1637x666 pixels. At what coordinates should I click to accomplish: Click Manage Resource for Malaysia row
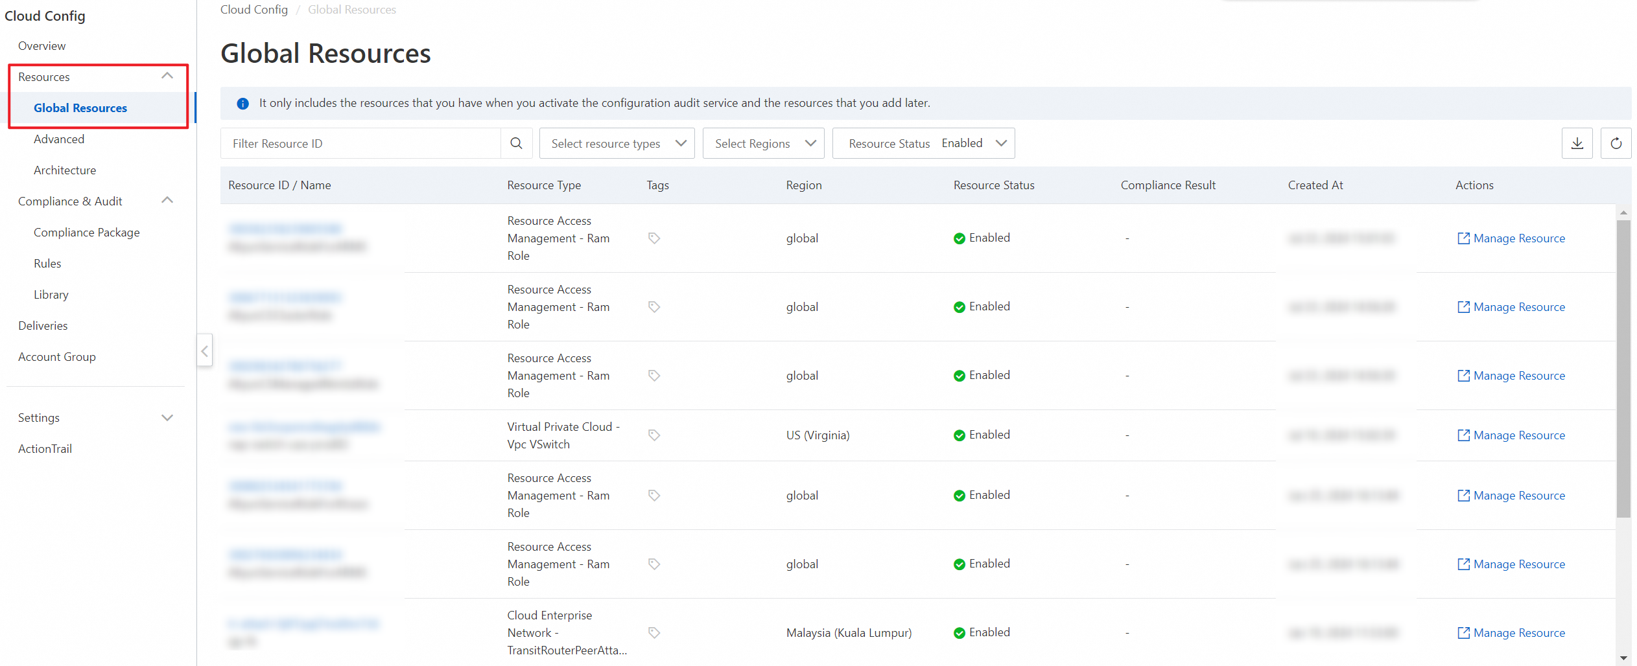click(1511, 633)
